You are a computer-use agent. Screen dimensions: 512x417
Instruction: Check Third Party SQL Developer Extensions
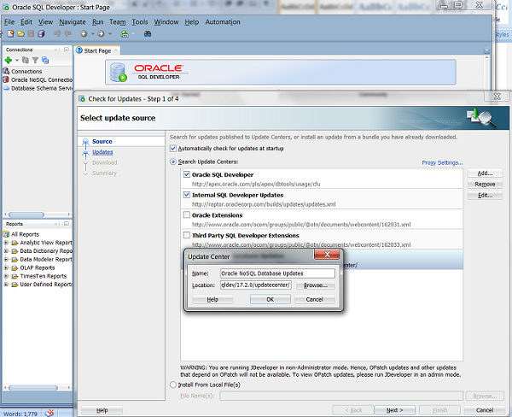point(186,235)
